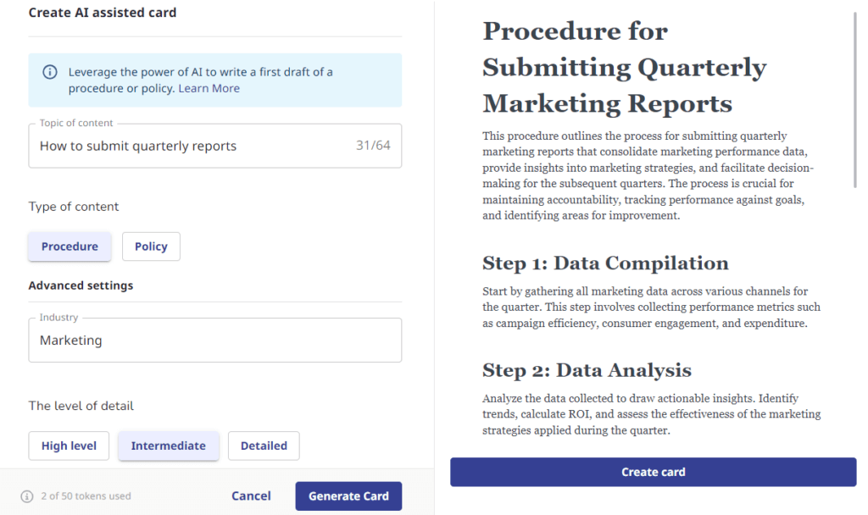Select the Procedure content type

coord(70,246)
